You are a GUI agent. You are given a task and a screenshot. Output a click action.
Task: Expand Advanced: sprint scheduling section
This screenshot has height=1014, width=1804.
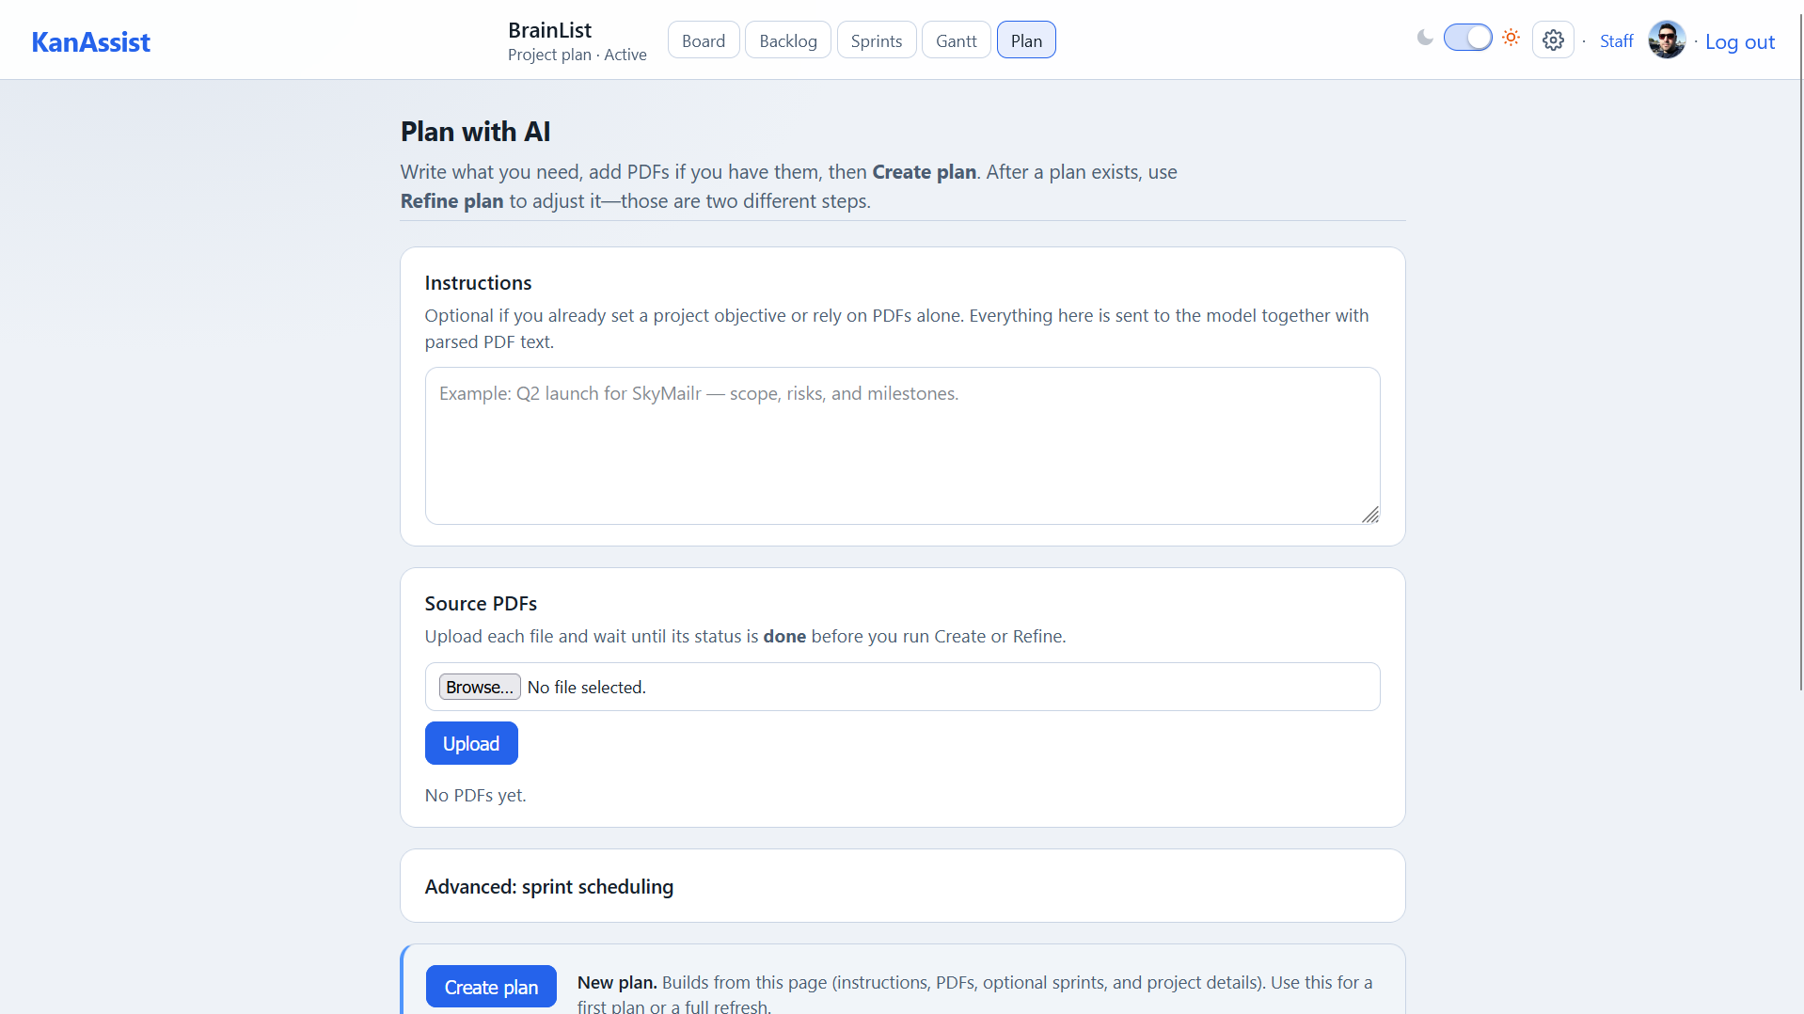(x=548, y=886)
